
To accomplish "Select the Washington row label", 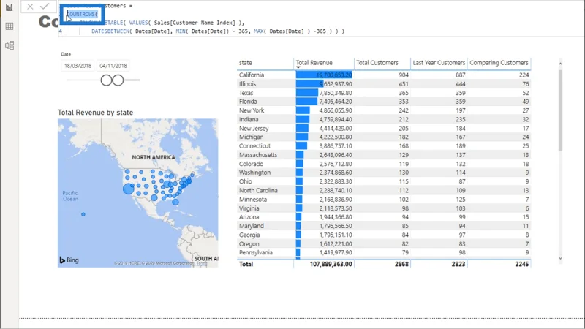I will [254, 173].
